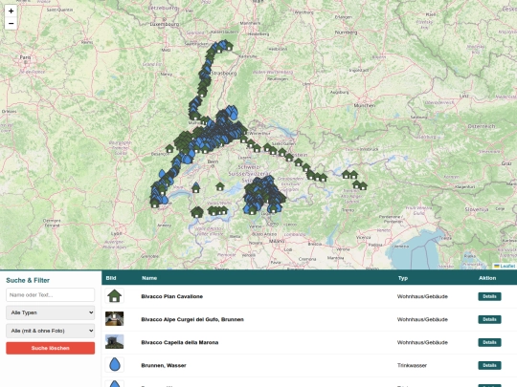Open photo thumbnail of Bivacco Alpe Curgei del Gufo

point(115,319)
